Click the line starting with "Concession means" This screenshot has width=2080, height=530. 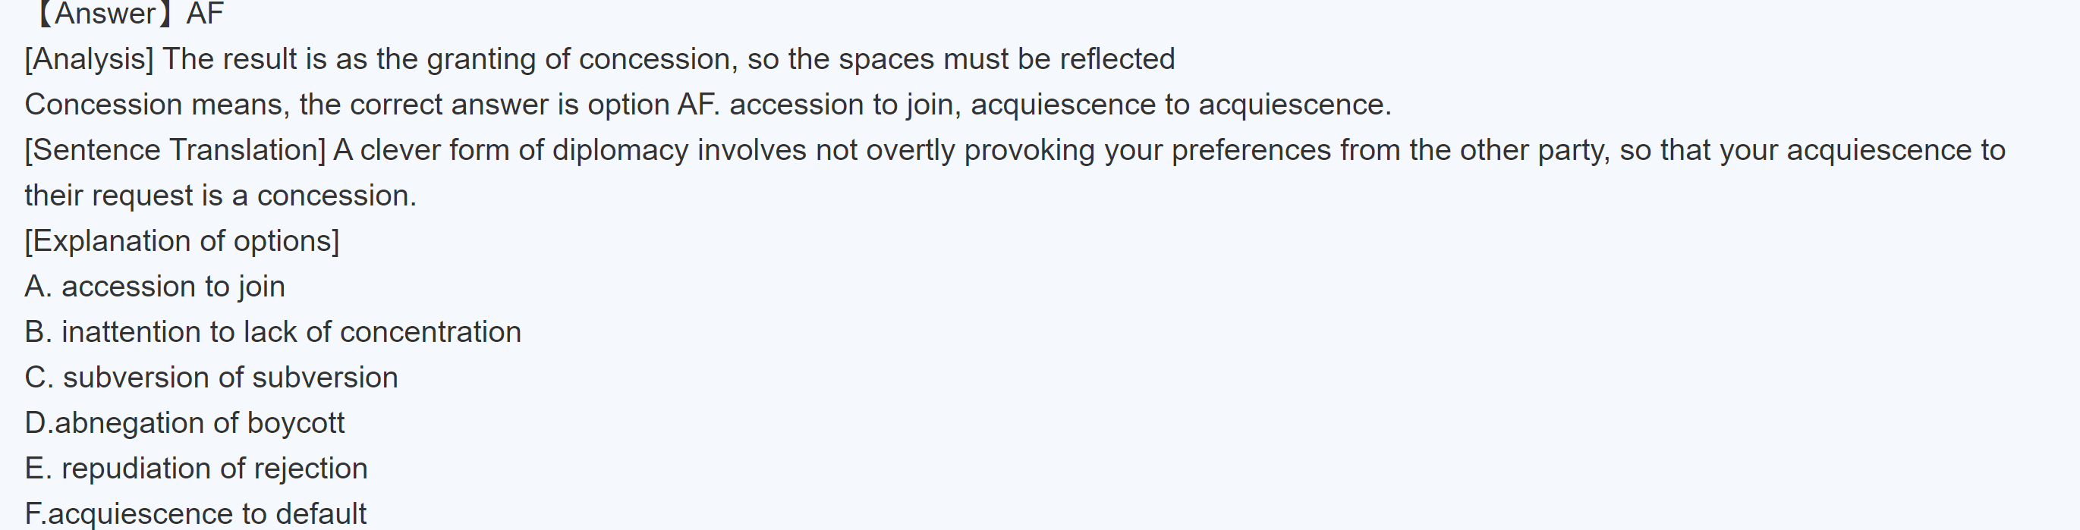pos(707,105)
